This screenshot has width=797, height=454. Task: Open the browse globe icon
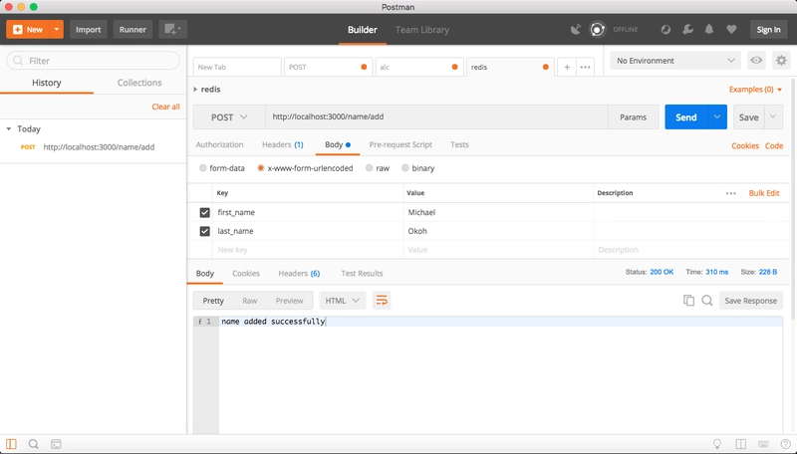click(665, 30)
